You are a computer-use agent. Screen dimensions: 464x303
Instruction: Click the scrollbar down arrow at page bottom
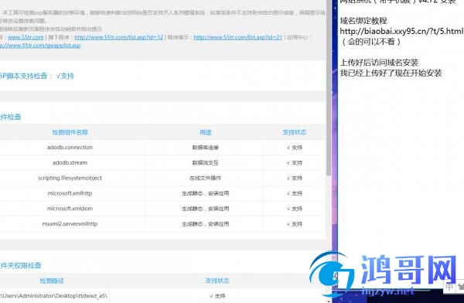coord(329,301)
